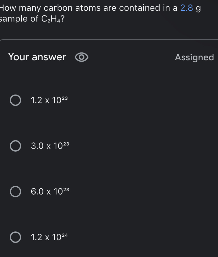Screen dimensions: 218x257
Task: Toggle the eye icon beside Your answer
Action: 81,57
